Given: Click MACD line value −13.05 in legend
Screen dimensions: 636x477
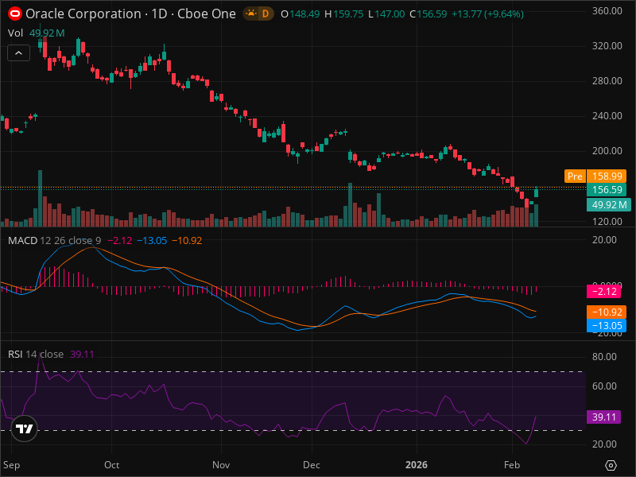Looking at the screenshot, I should [152, 241].
